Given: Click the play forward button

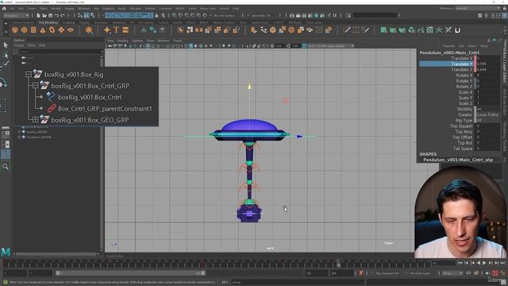Looking at the screenshot, I should point(484,263).
